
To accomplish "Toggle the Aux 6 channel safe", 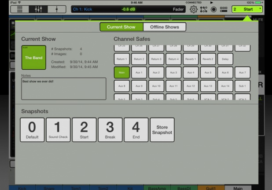I will (225, 72).
